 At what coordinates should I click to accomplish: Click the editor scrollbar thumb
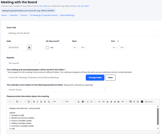coord(158,117)
